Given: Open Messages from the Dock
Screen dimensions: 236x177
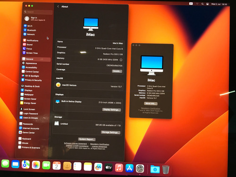Looking at the screenshot, I should point(5,164).
